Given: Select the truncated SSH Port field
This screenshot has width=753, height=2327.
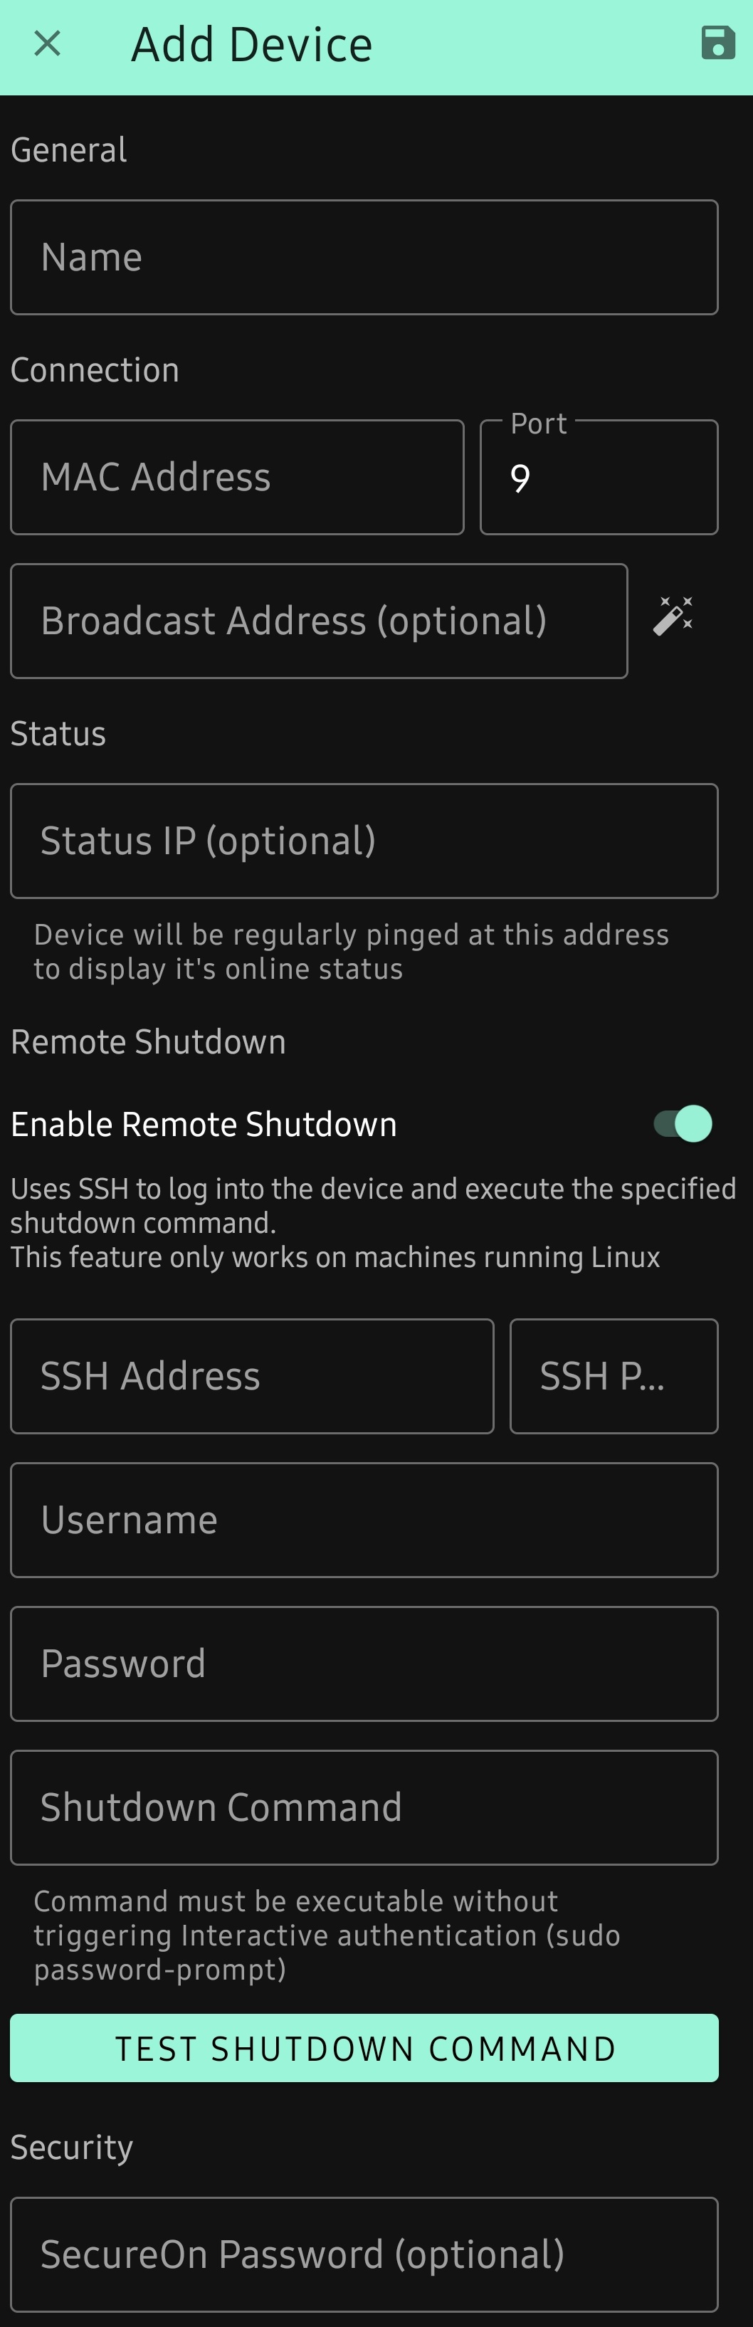Looking at the screenshot, I should point(614,1376).
